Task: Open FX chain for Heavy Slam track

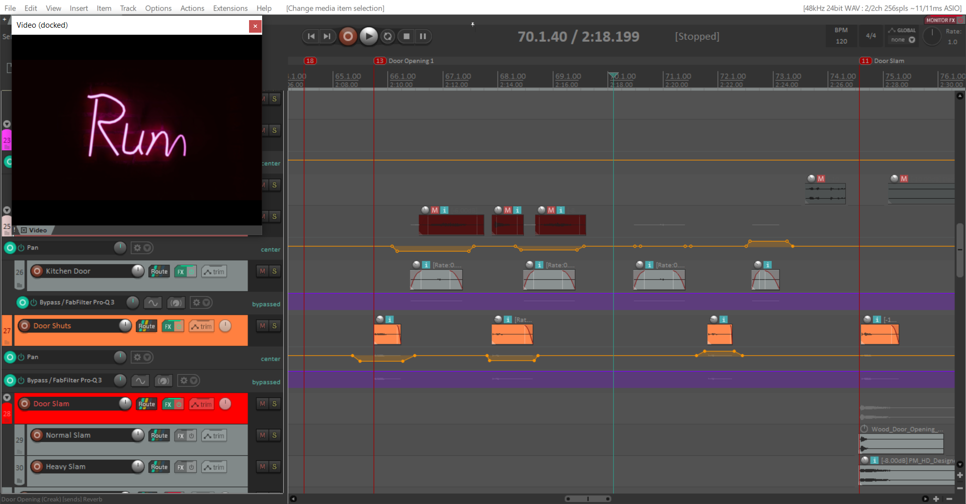Action: pyautogui.click(x=181, y=467)
